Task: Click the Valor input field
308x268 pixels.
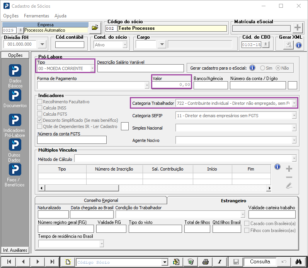Action: pos(171,85)
